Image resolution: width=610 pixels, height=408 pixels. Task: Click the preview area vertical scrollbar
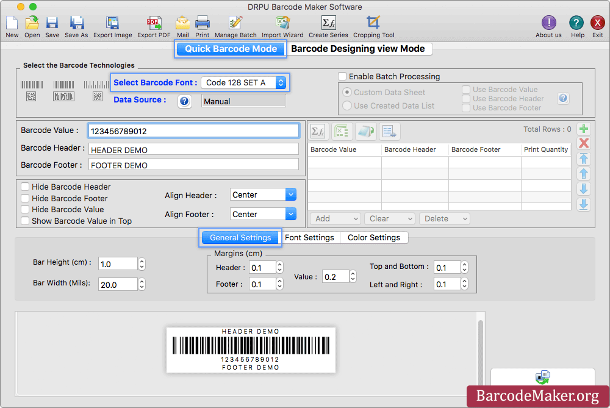point(481,353)
